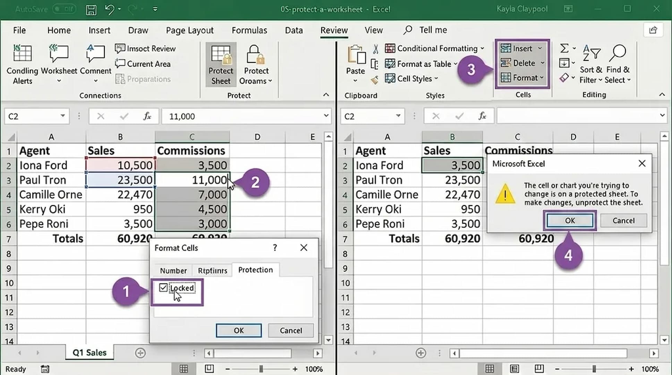Click the AutoSum sigma icon
The height and width of the screenshot is (375, 672).
(564, 48)
